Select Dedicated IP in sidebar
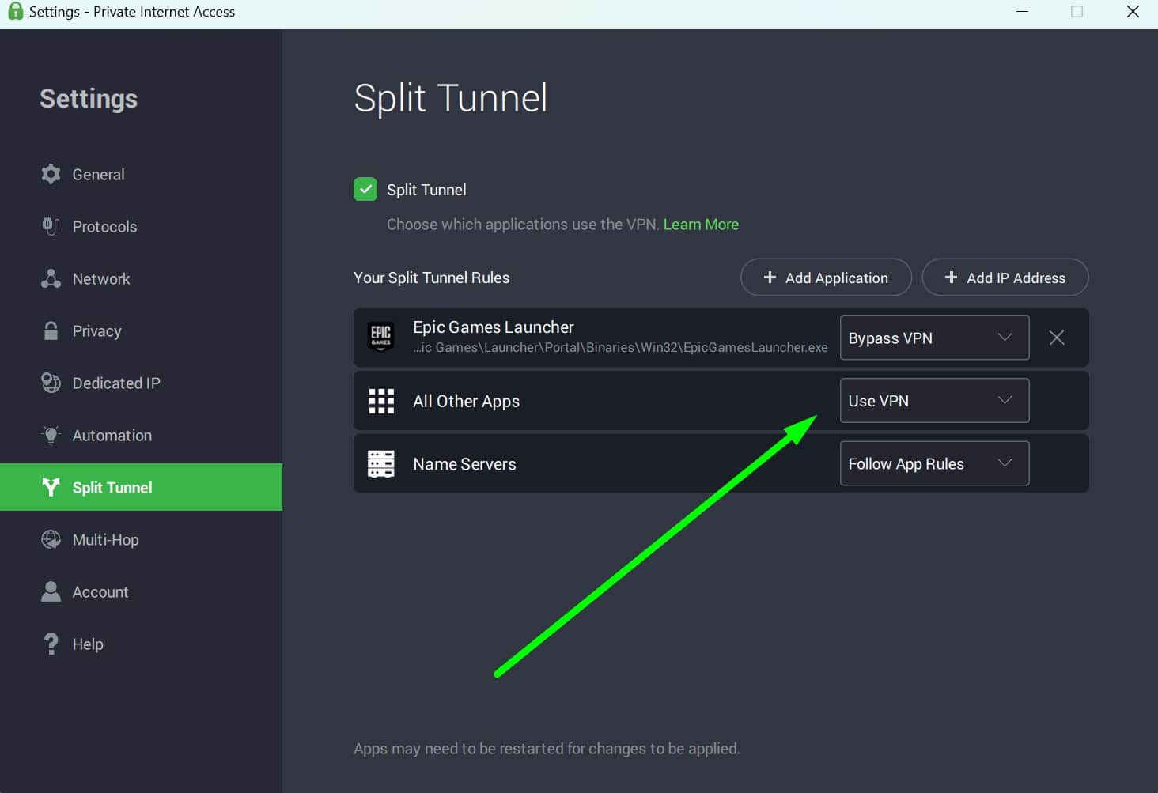 [x=141, y=383]
